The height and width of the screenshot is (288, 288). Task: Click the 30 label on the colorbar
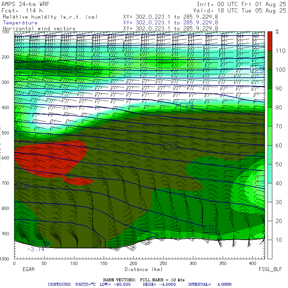tap(279, 202)
